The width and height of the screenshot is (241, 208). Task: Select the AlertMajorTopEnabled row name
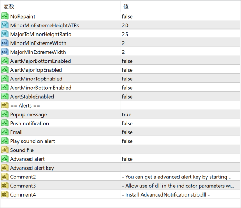(x=36, y=70)
